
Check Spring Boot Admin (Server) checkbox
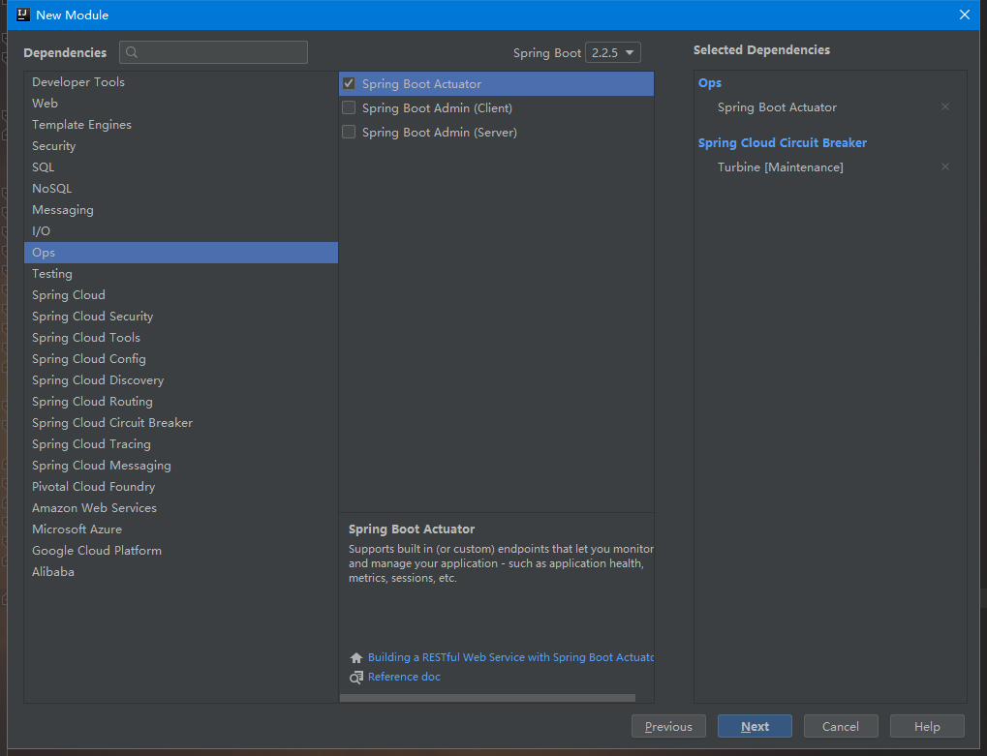pos(349,132)
